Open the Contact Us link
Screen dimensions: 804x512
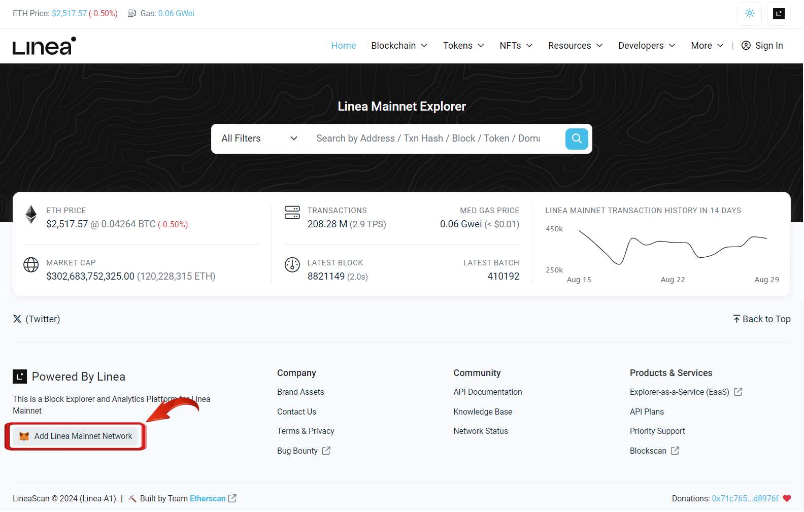(x=296, y=412)
